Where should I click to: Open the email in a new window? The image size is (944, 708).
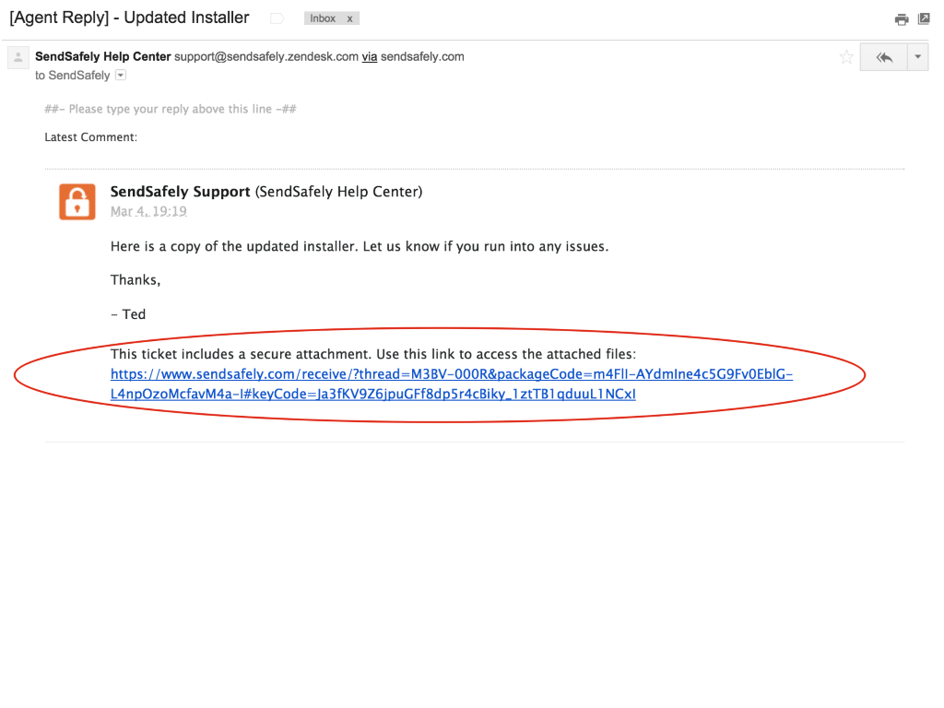click(923, 19)
